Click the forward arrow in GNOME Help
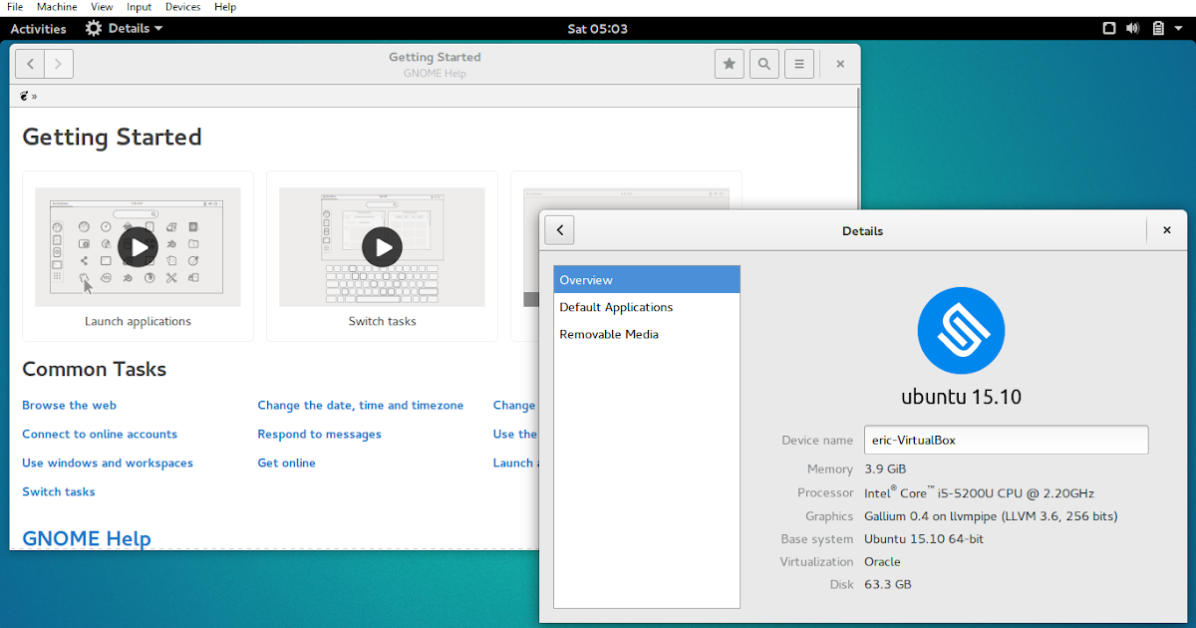Viewport: 1196px width, 628px height. (x=59, y=64)
